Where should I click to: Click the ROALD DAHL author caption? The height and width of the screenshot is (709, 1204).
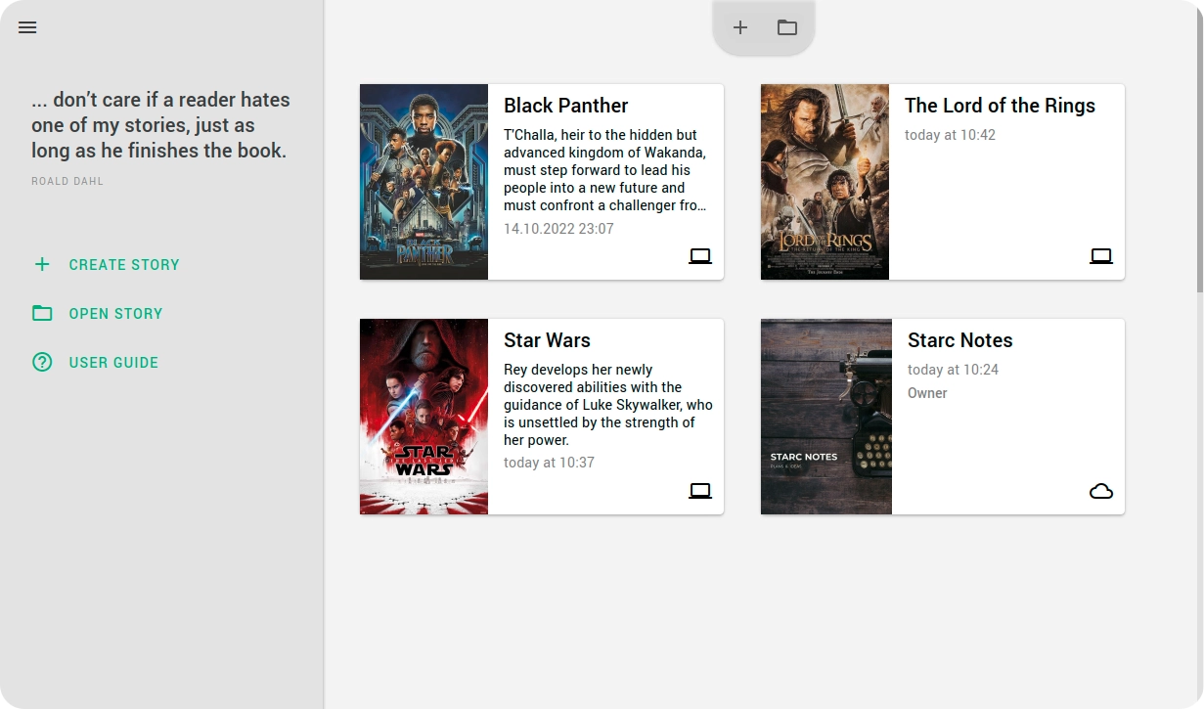[67, 182]
